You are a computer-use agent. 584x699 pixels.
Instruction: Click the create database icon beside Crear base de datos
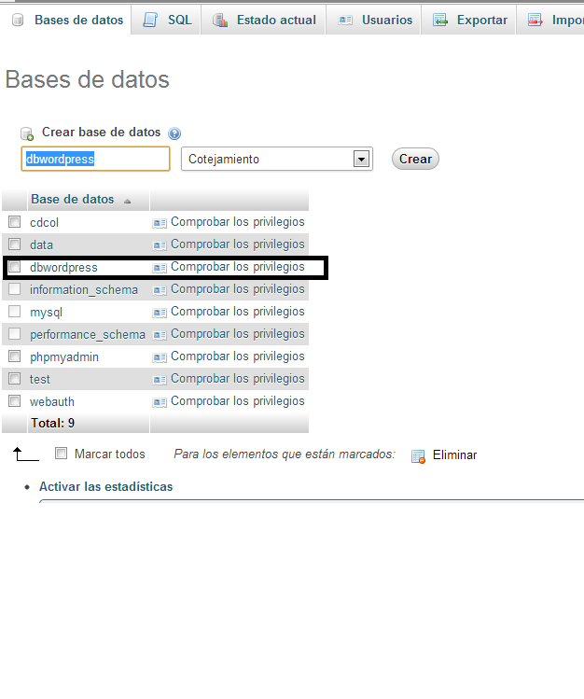[27, 133]
